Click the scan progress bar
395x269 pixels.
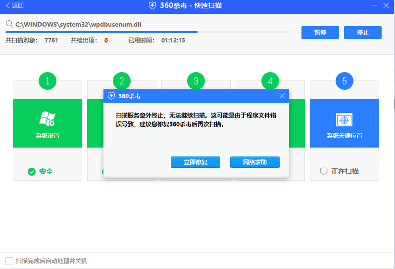point(148,32)
